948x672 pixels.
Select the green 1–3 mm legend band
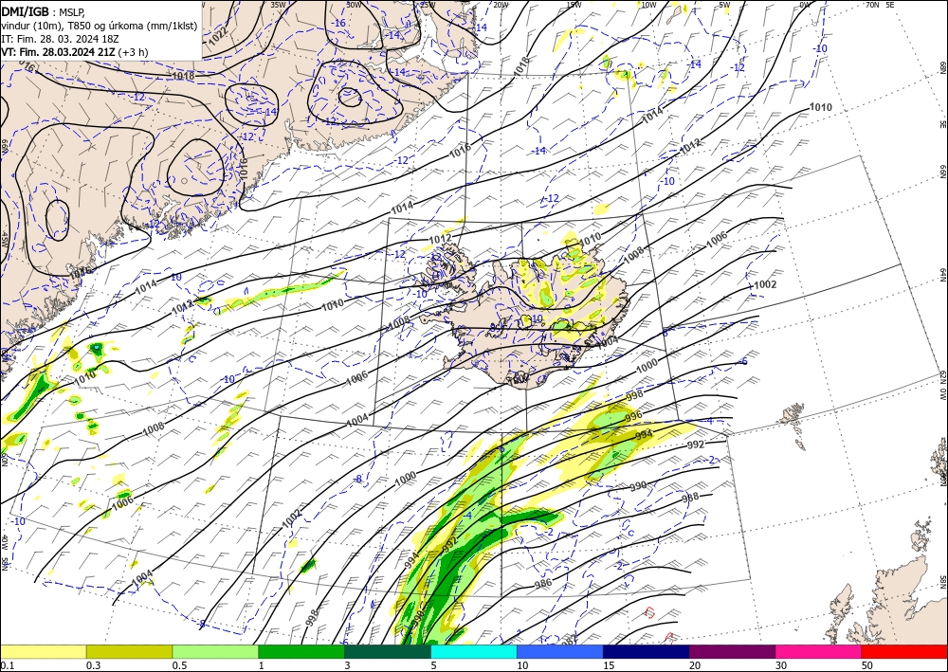point(301,651)
